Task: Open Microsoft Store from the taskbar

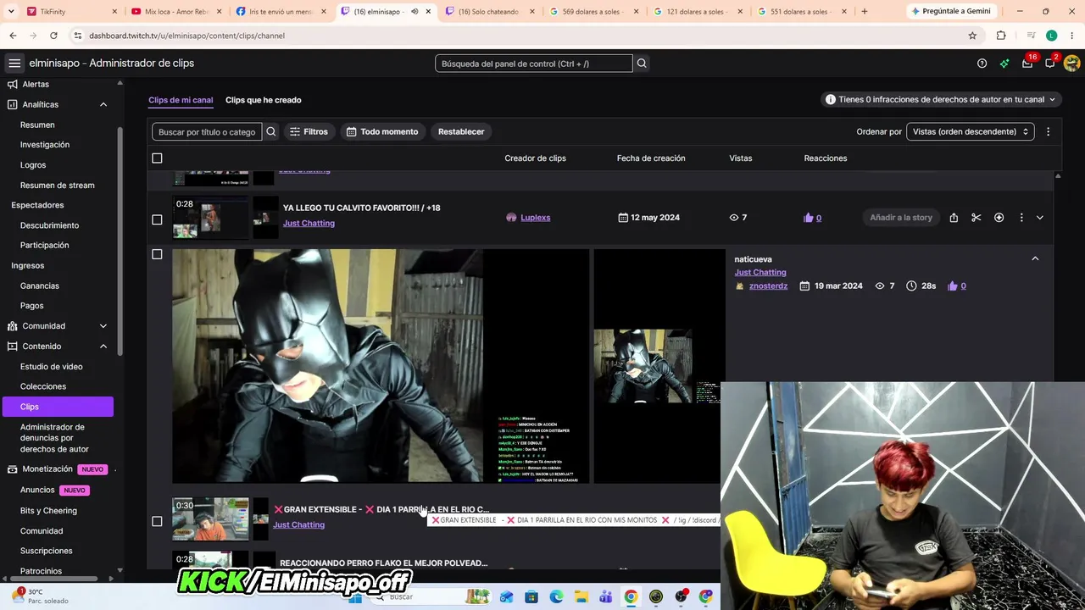Action: [x=531, y=597]
